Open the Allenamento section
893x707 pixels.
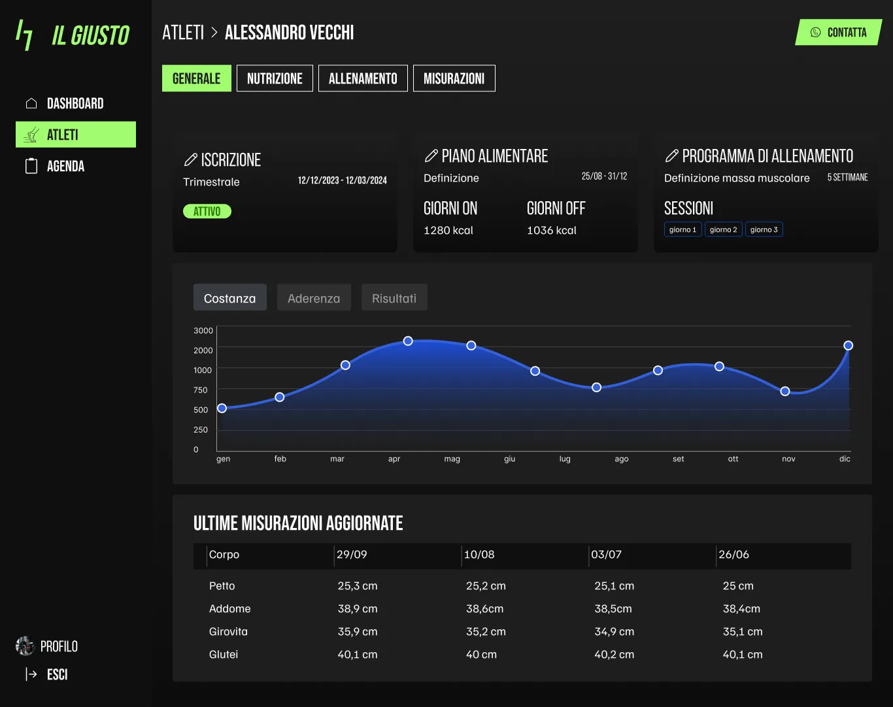tap(363, 78)
